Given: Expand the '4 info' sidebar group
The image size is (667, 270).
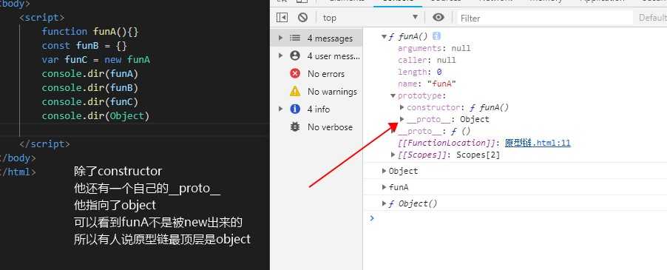Looking at the screenshot, I should pyautogui.click(x=280, y=109).
